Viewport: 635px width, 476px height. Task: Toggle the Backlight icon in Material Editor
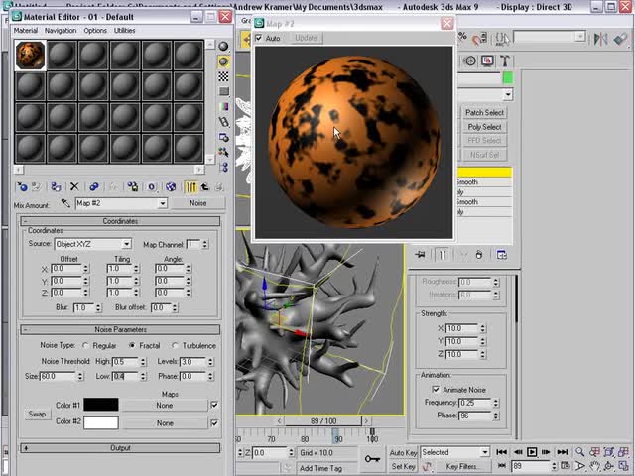(x=222, y=60)
